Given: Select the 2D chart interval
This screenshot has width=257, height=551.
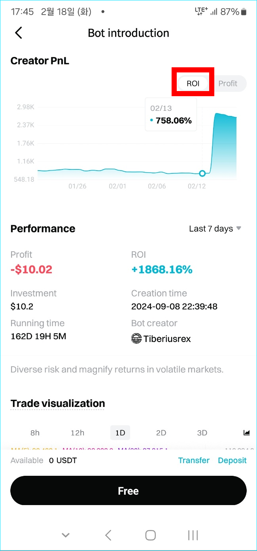Looking at the screenshot, I should [161, 433].
